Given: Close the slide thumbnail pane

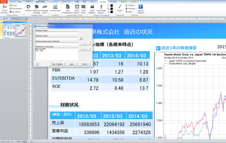Looking at the screenshot, I should [27, 19].
